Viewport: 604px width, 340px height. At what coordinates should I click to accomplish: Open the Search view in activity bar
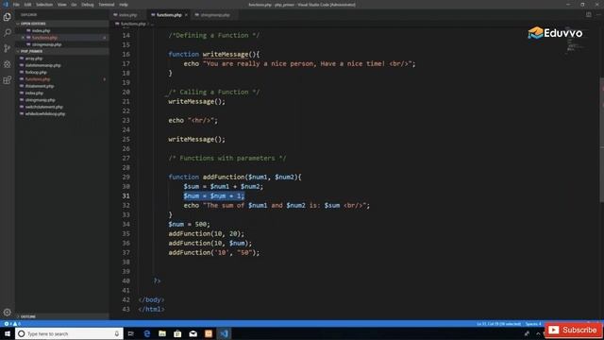7,33
